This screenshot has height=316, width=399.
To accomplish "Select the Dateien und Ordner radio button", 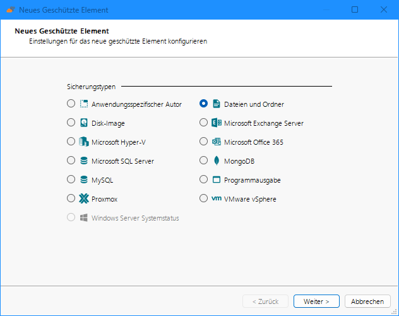I will click(203, 104).
